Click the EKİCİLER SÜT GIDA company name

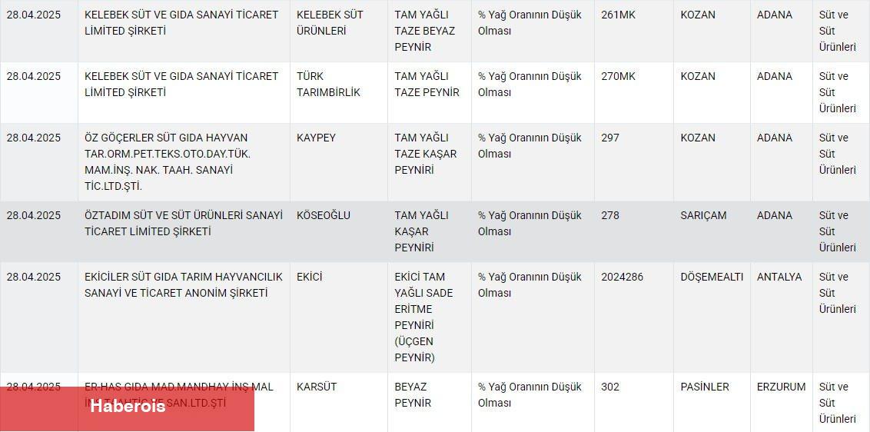click(183, 284)
